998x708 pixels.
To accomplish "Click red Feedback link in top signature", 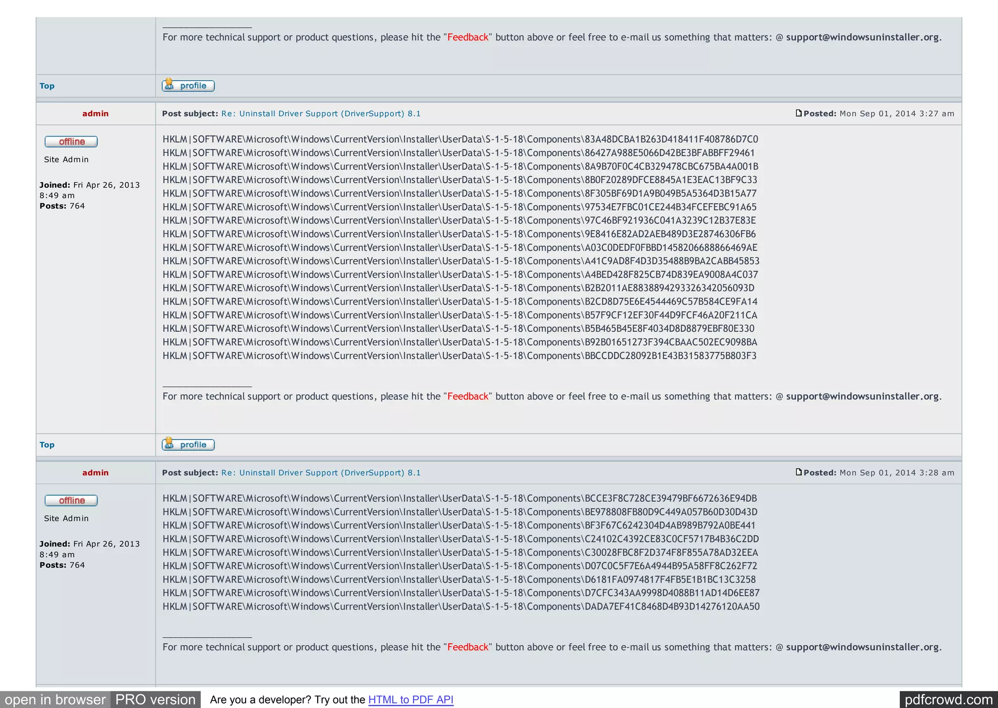I will [468, 38].
